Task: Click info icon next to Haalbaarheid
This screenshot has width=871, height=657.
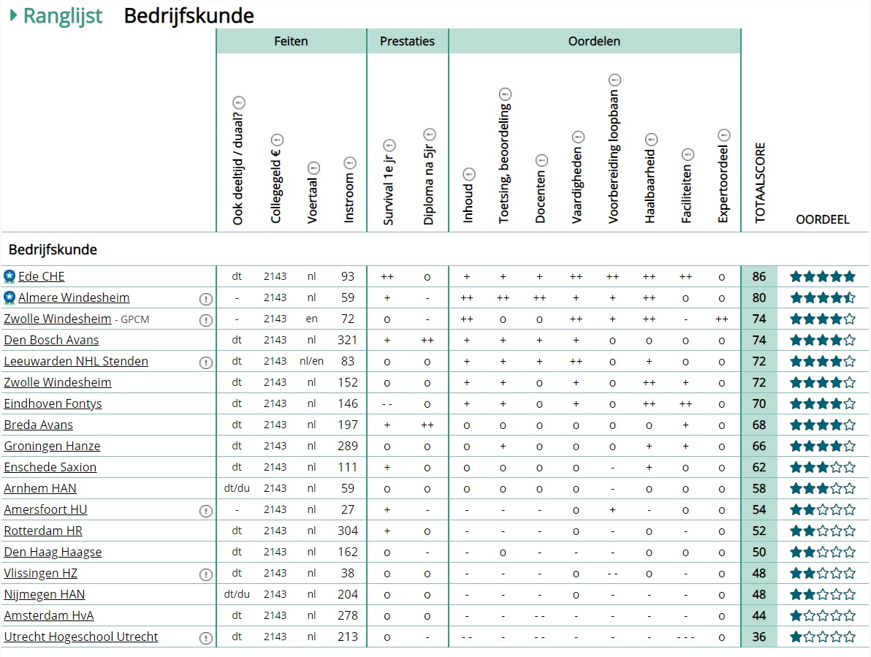Action: pyautogui.click(x=651, y=140)
